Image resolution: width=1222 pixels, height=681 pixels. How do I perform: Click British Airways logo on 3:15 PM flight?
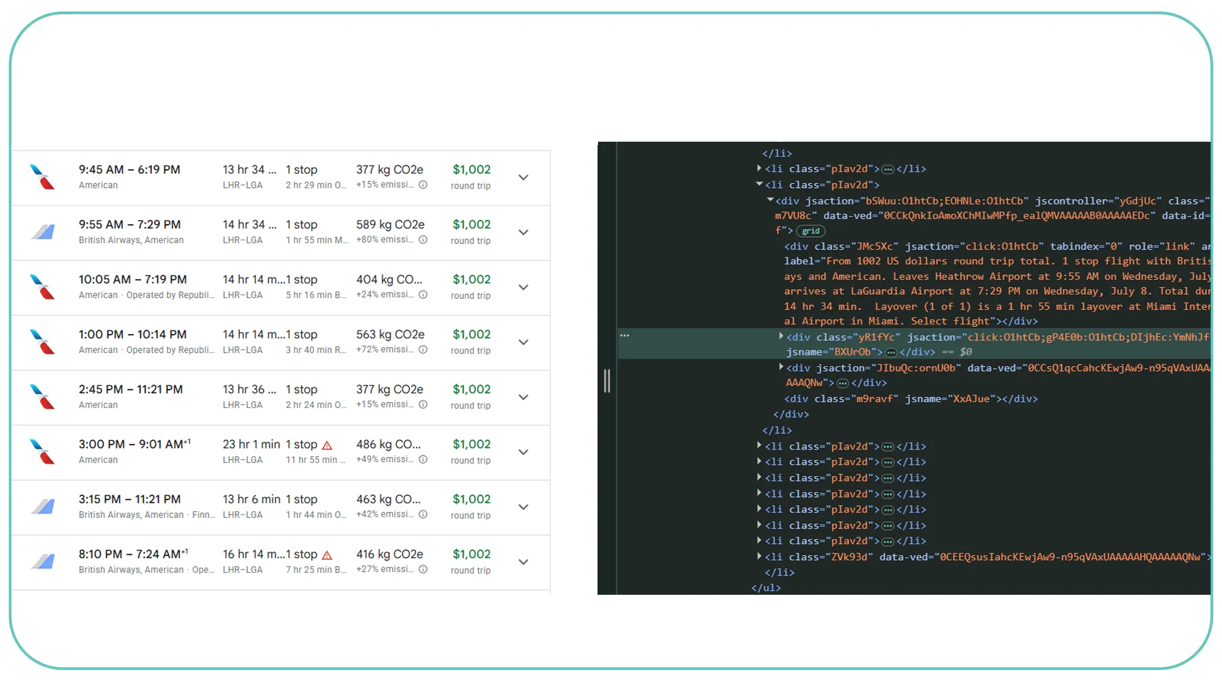tap(42, 506)
